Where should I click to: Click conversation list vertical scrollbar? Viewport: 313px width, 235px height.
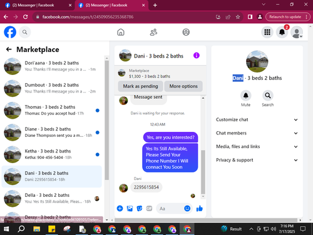coord(107,120)
